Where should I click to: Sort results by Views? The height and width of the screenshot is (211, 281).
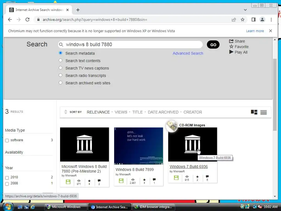(121, 112)
